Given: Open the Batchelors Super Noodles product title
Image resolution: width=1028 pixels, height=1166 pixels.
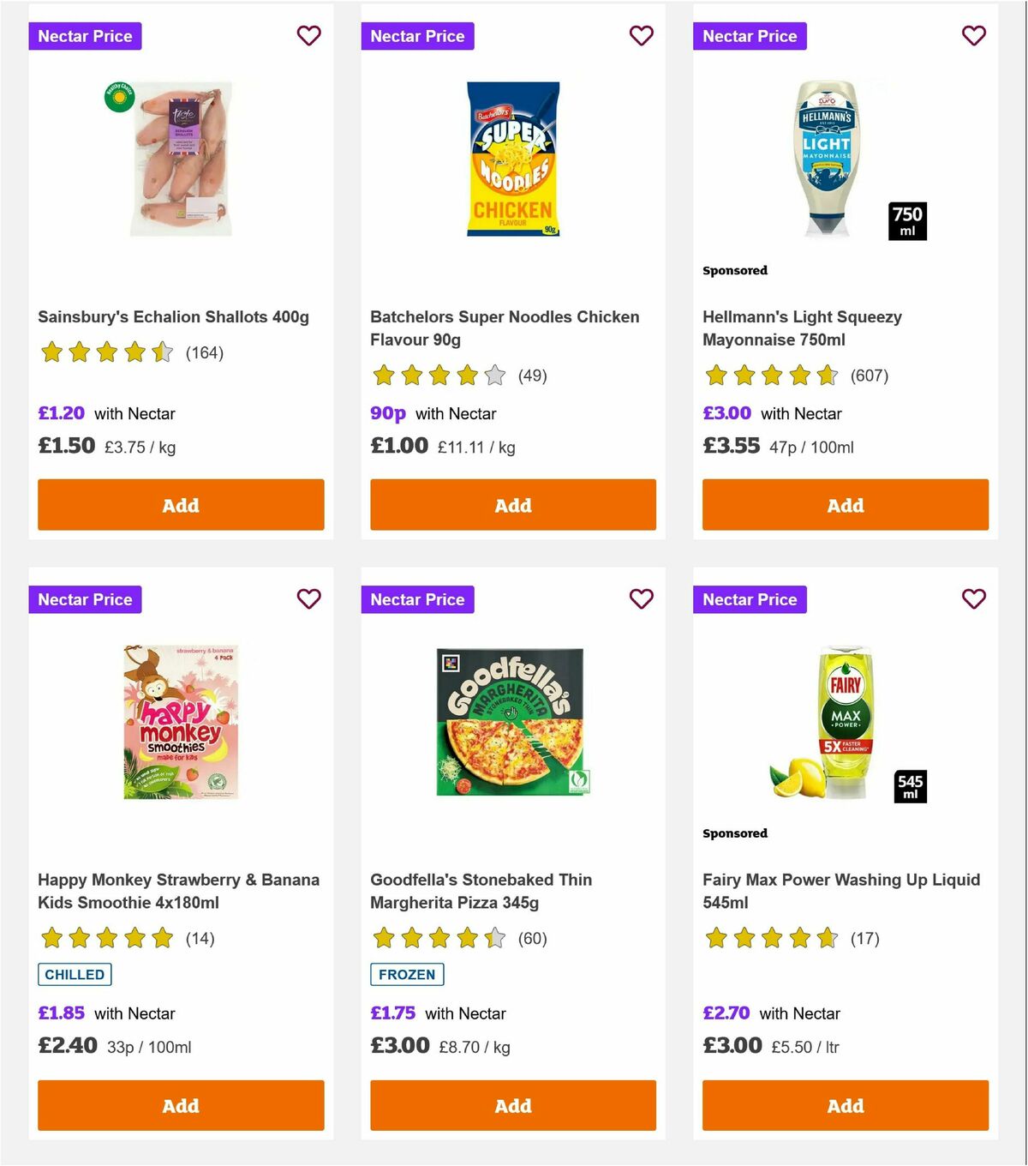Looking at the screenshot, I should 504,328.
